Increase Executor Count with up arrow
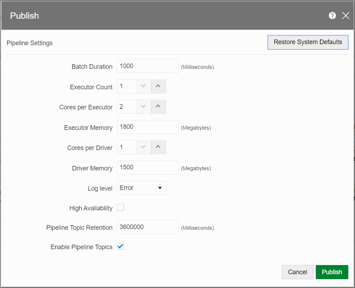355x288 pixels. pos(159,86)
